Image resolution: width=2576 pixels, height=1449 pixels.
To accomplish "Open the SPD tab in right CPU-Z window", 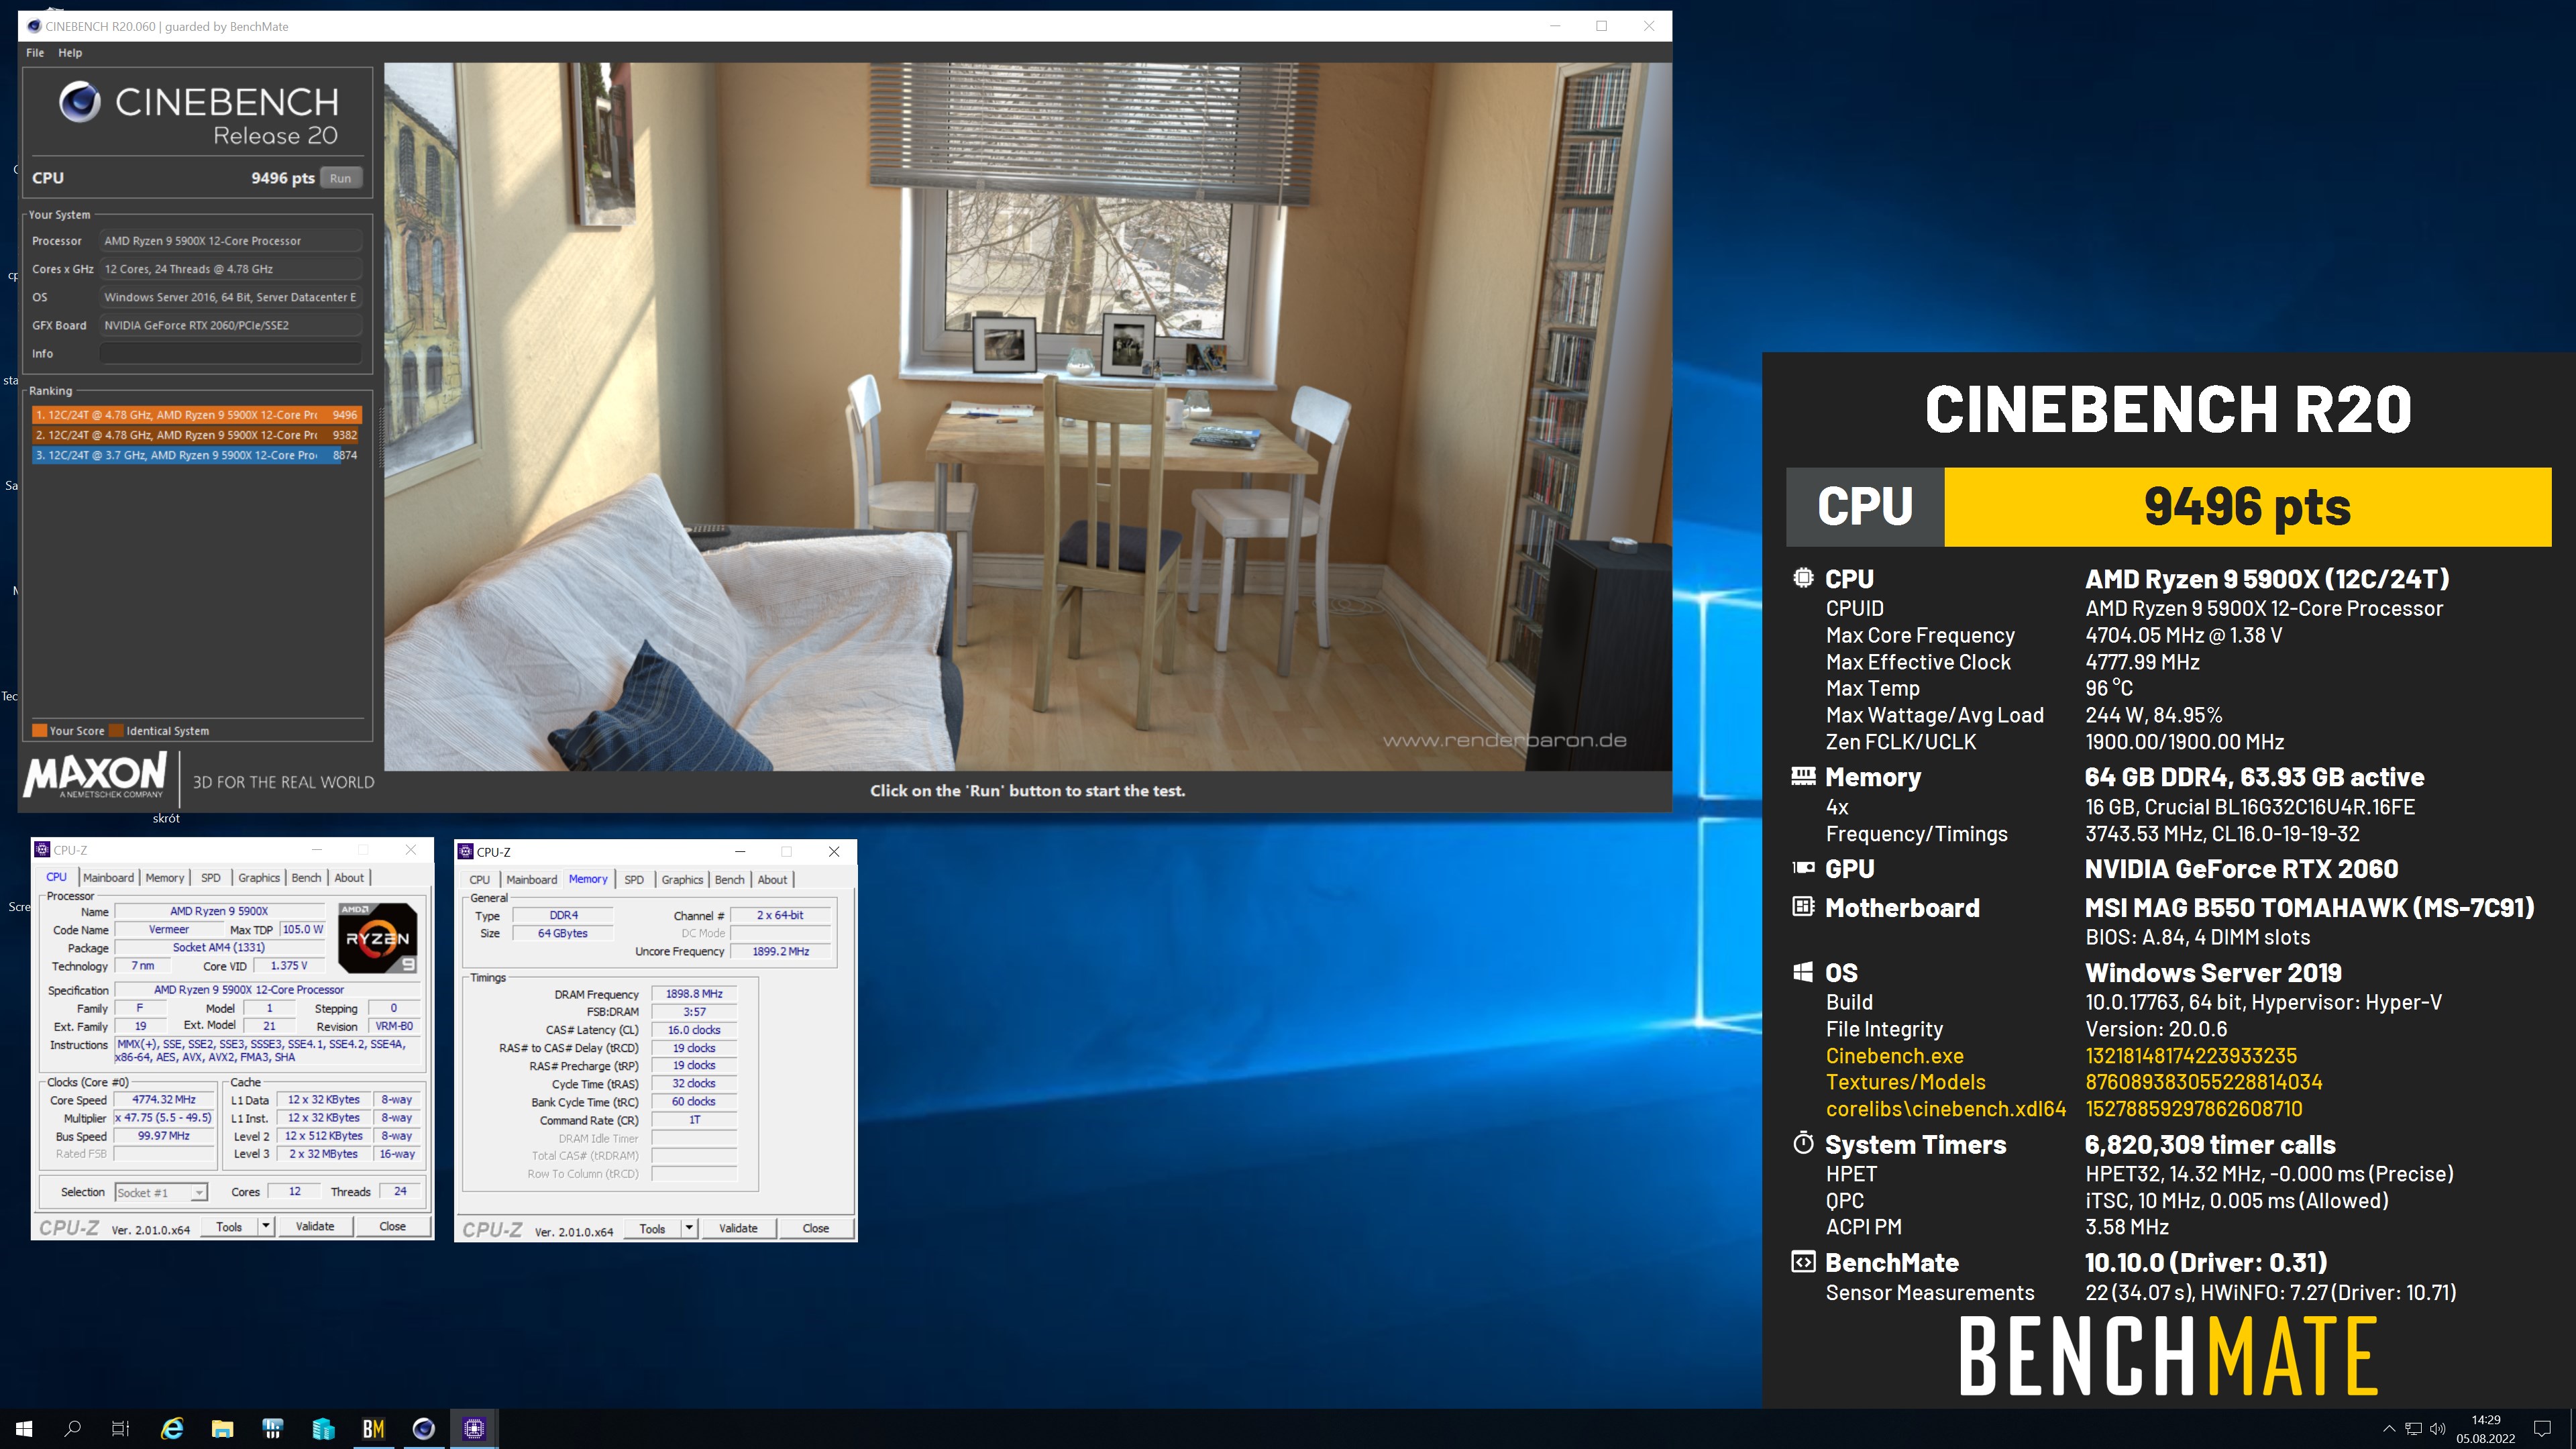I will coord(634,879).
